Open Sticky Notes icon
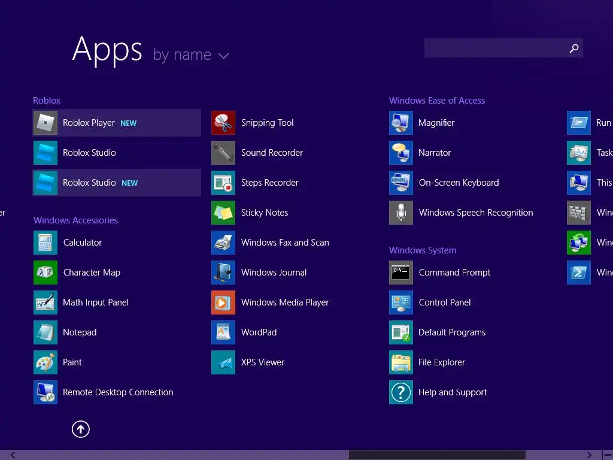This screenshot has height=460, width=613. (x=223, y=213)
